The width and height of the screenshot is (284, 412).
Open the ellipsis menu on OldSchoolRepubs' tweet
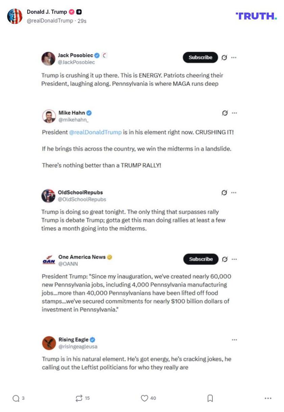tap(233, 192)
